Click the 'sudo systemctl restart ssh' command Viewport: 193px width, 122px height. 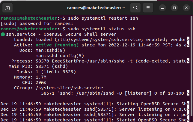[103, 18]
